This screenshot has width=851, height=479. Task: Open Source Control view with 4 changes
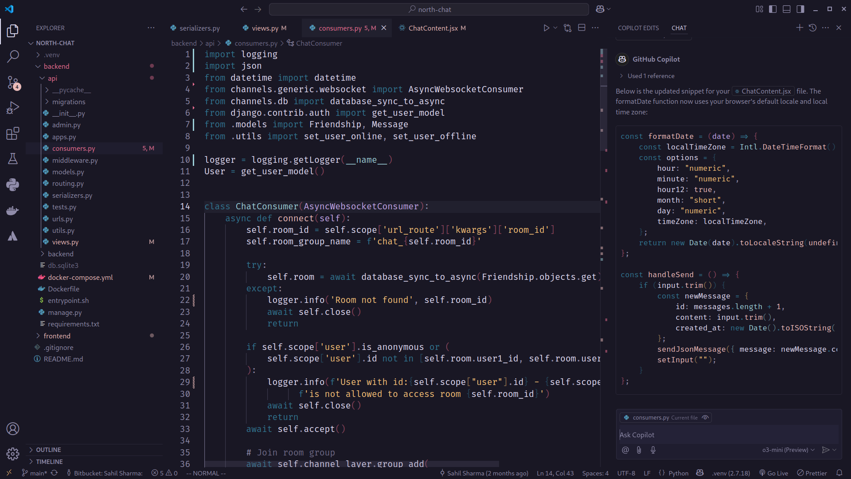pos(13,82)
